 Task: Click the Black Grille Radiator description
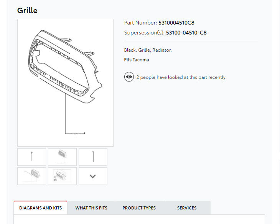point(148,50)
